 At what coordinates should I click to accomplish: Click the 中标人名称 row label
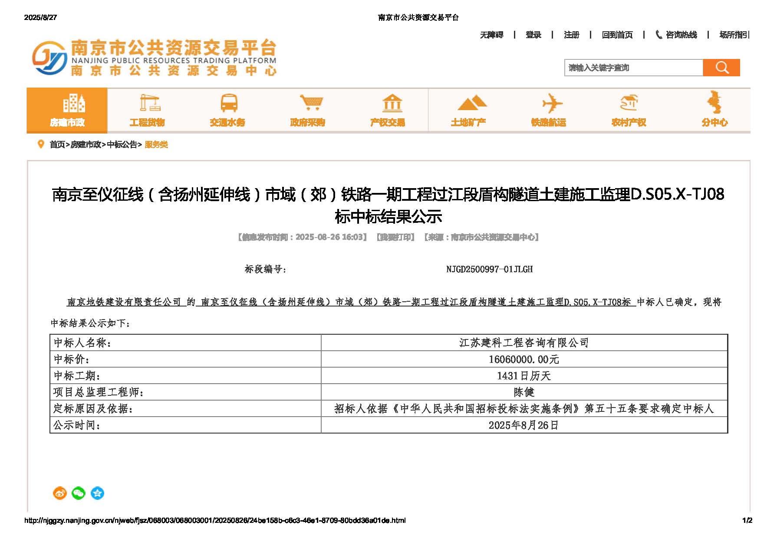83,343
